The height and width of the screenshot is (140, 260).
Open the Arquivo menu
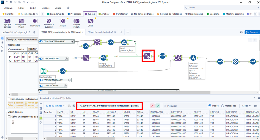click(x=8, y=8)
